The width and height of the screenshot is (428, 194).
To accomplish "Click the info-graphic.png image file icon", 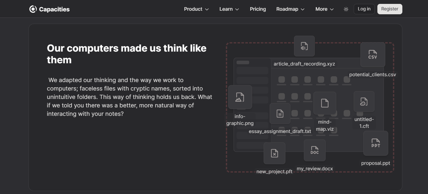I will point(240,97).
